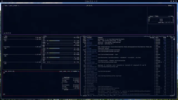Select the Hyprland process row
This screenshot has height=100, width=178.
click(128, 44)
